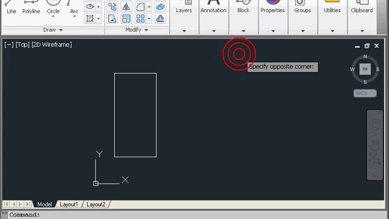Open the WCS coordinate system dropdown

click(365, 93)
